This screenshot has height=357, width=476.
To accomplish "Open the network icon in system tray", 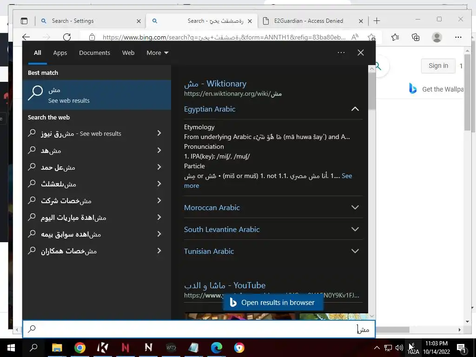I will [x=388, y=348].
